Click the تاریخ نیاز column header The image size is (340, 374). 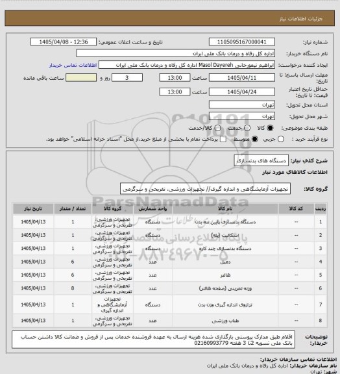33,209
